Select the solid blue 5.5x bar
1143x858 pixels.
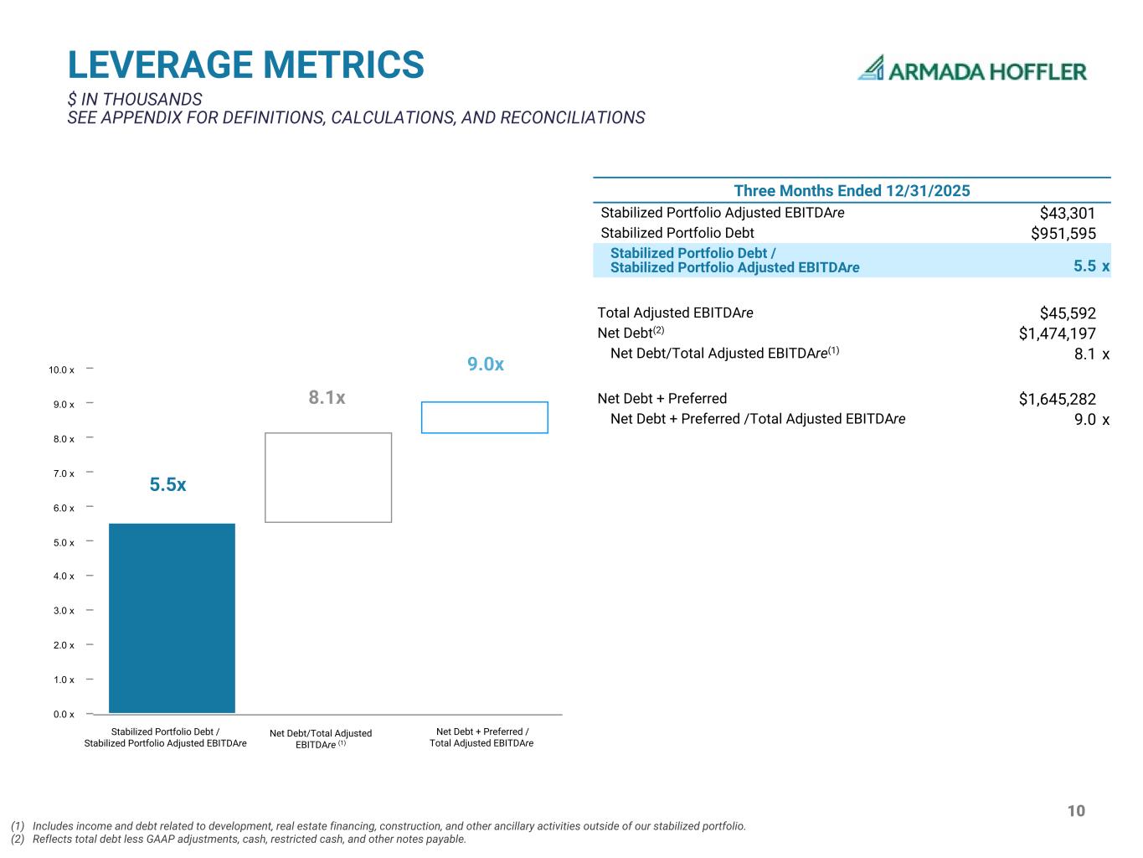click(172, 618)
